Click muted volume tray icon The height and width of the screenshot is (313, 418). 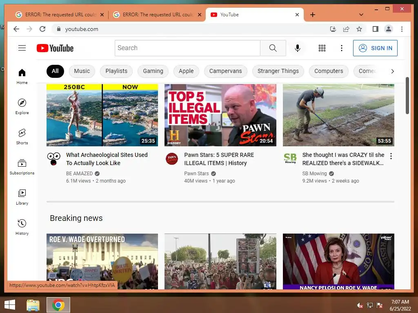pos(360,305)
